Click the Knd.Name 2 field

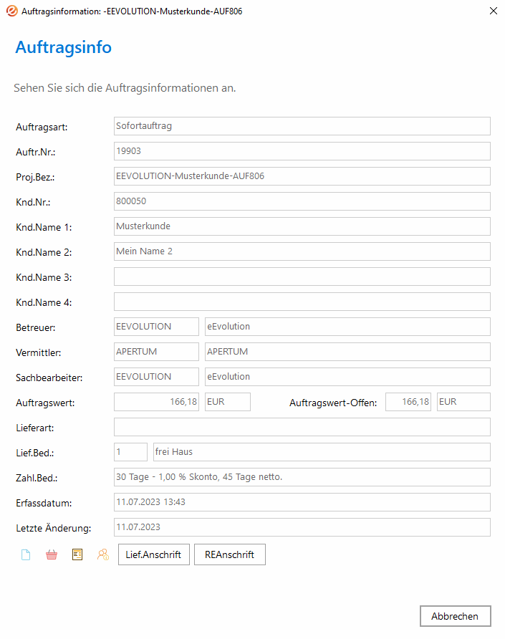302,251
